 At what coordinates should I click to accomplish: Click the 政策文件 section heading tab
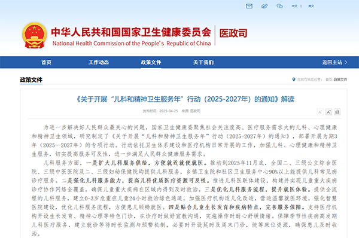pos(31,80)
